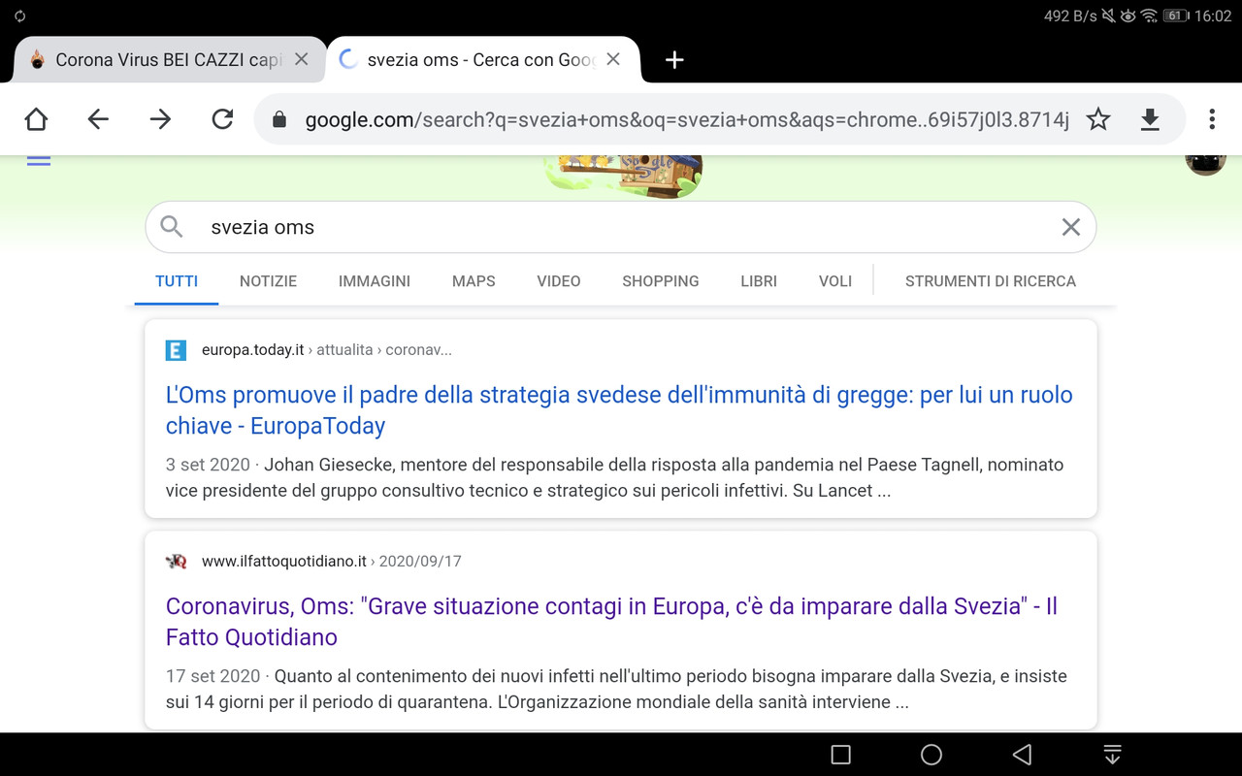Tap the download page icon
Viewport: 1242px width, 776px height.
coord(1150,119)
